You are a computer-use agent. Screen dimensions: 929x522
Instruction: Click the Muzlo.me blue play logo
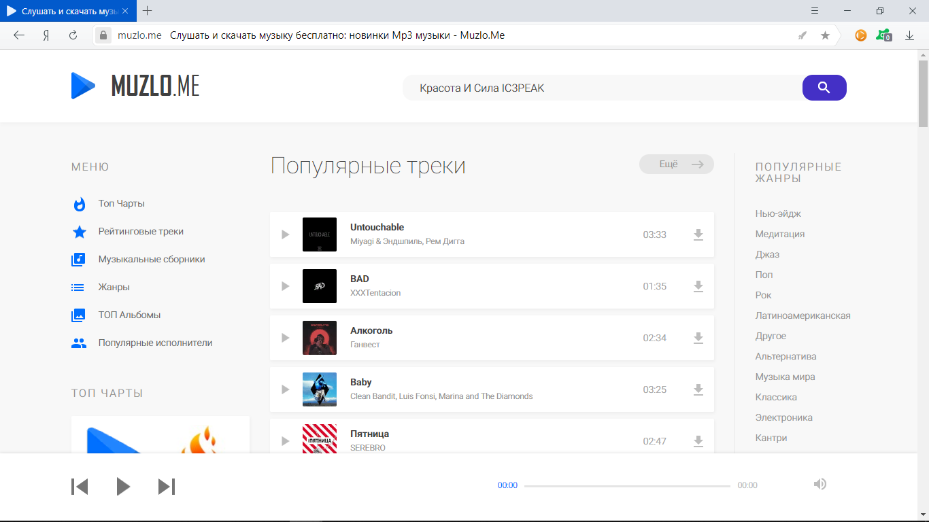(x=84, y=86)
